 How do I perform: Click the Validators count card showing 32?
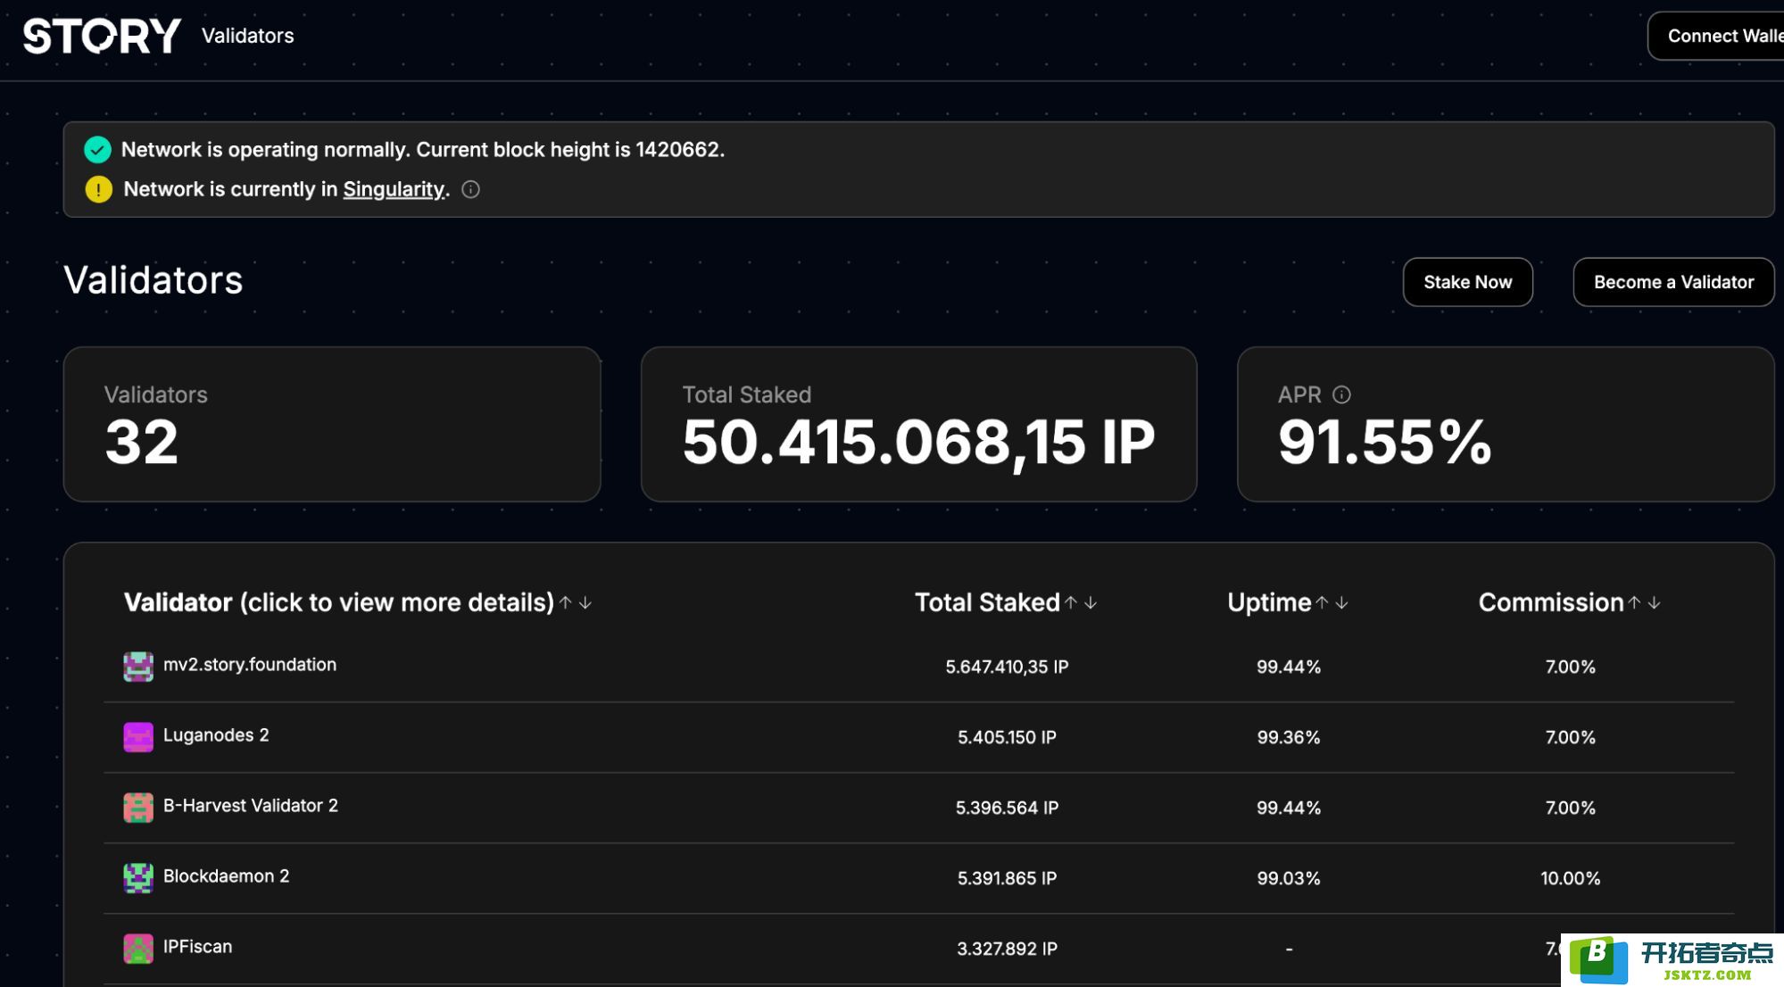pos(332,424)
